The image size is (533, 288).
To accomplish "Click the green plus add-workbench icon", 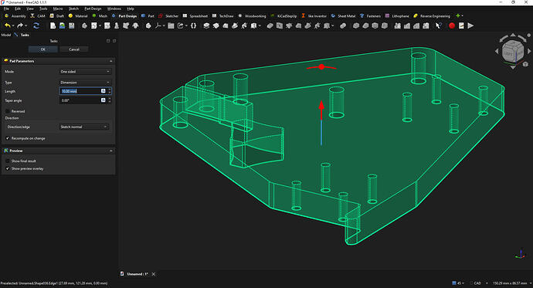I will tap(458, 16).
